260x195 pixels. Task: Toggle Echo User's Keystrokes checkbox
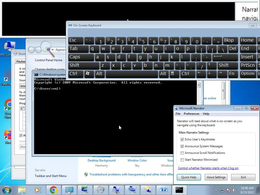tap(182, 139)
